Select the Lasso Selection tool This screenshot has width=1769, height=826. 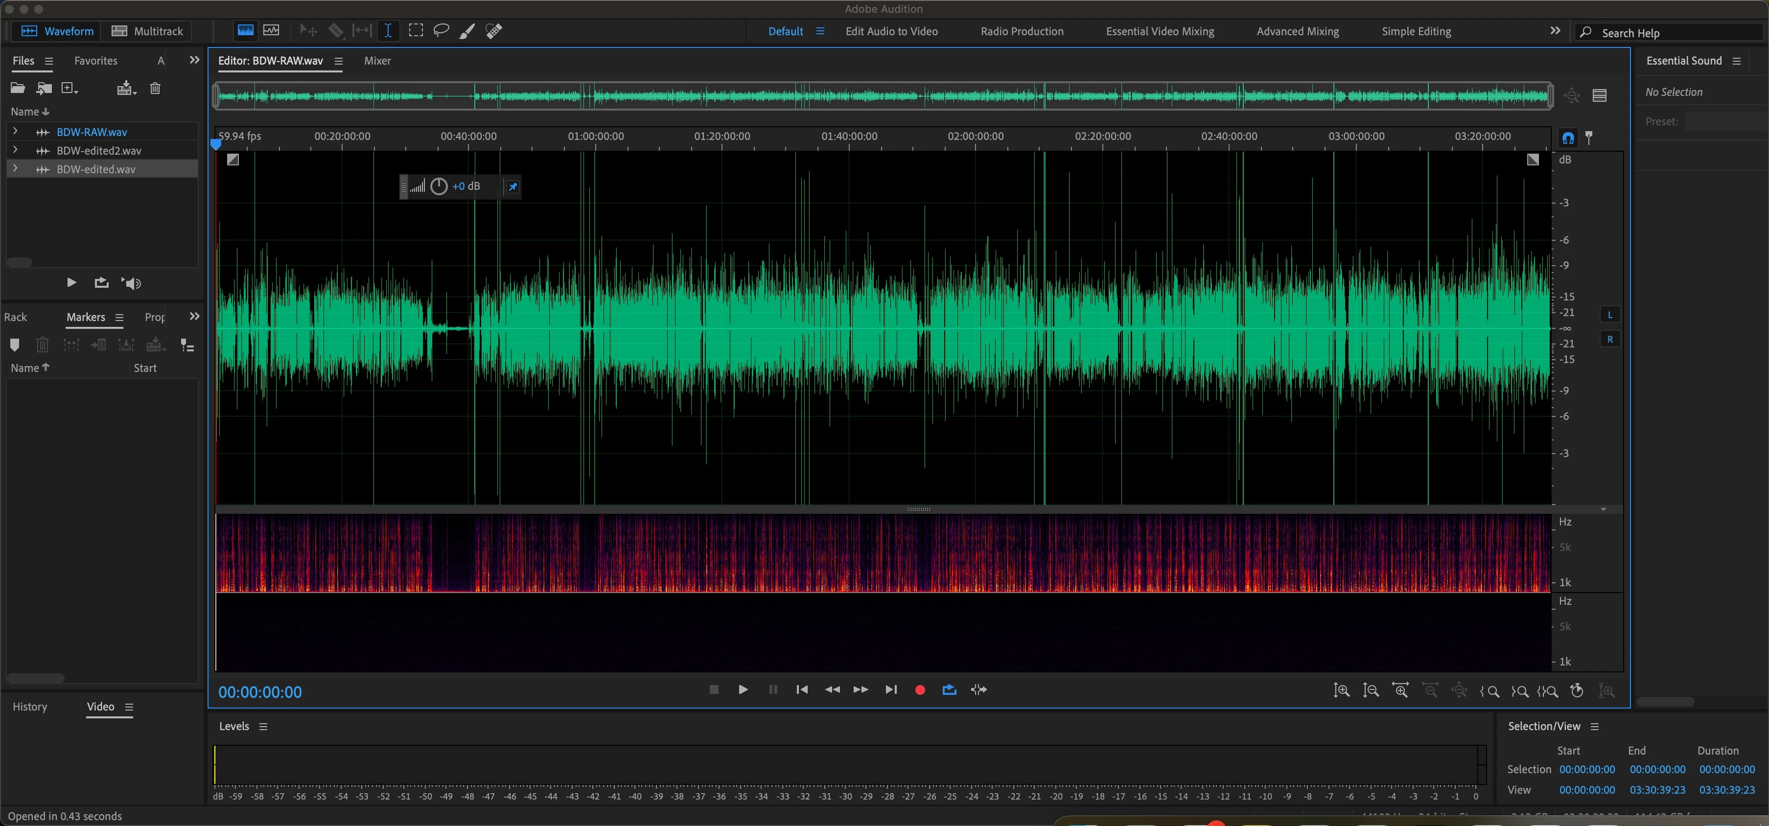click(442, 30)
